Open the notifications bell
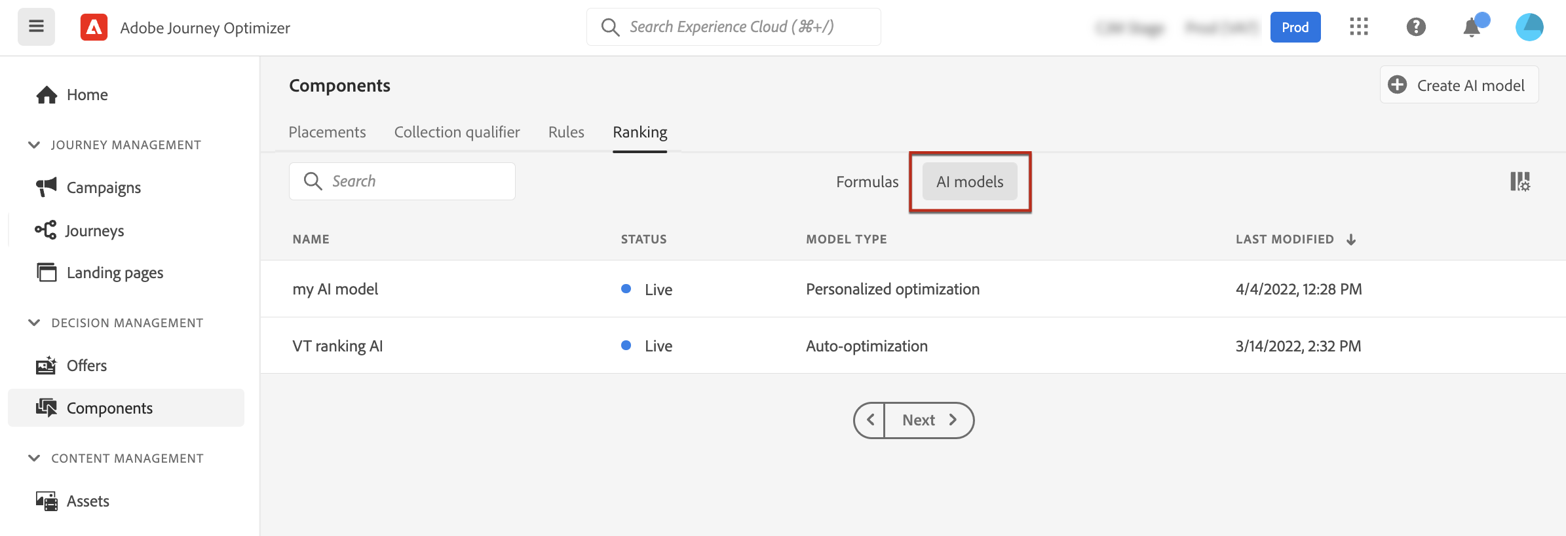 point(1472,27)
